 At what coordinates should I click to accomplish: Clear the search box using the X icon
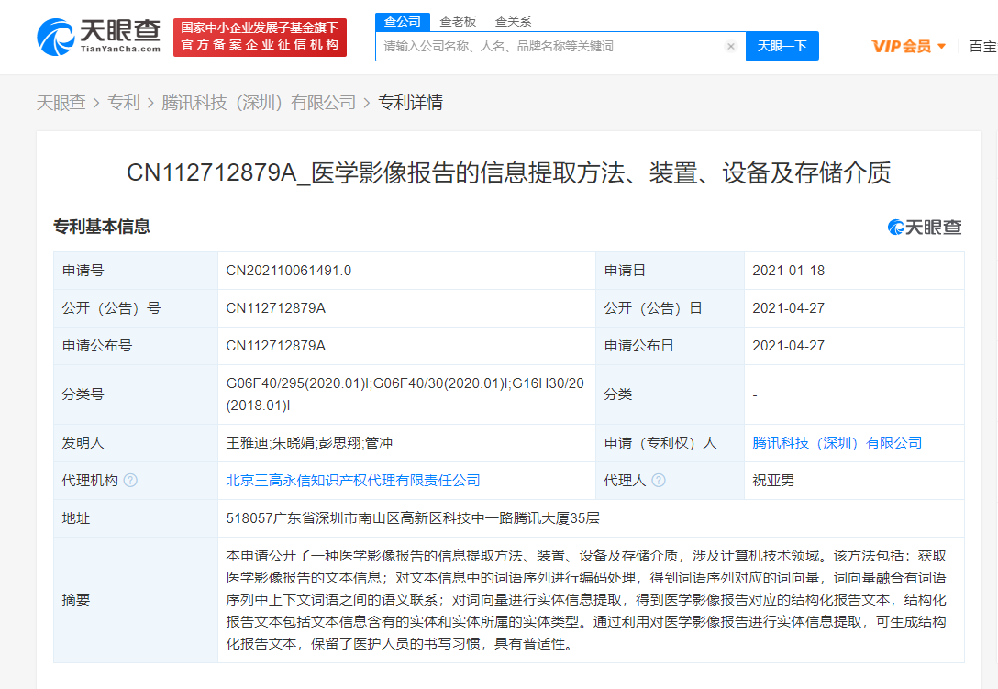(731, 45)
